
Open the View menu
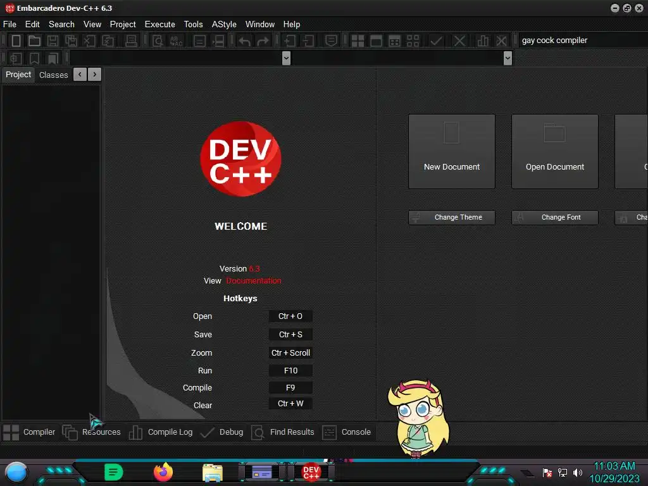click(x=92, y=25)
